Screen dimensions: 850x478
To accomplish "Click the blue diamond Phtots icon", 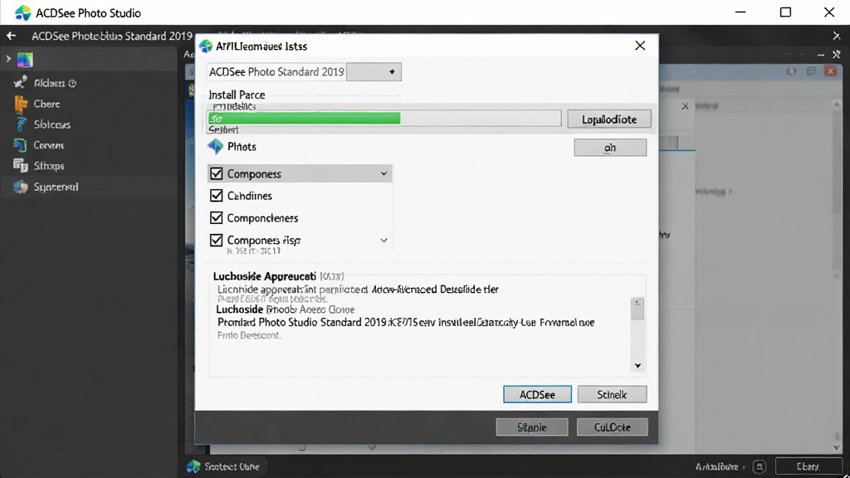I will (x=215, y=146).
